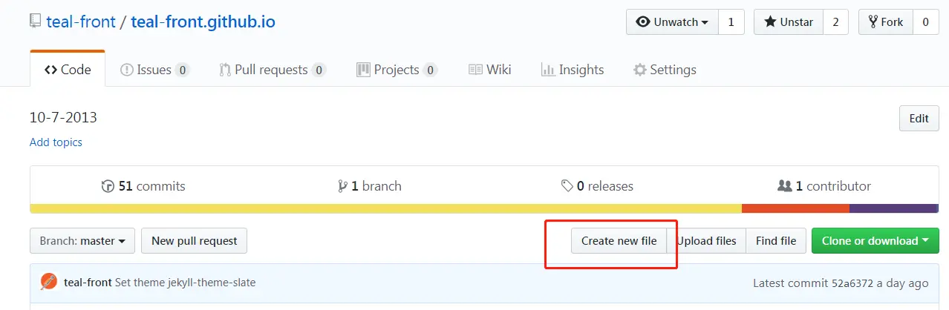Click the branch fork icon beside 1 branch
This screenshot has height=310, width=949.
(x=342, y=186)
